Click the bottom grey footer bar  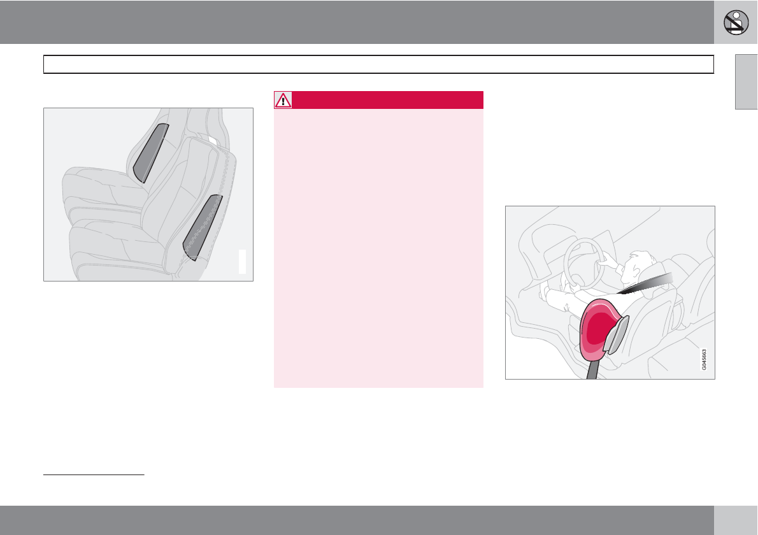click(357, 520)
